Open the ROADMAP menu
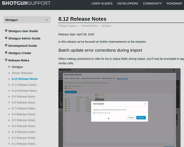Image resolution: width=184 pixels, height=147 pixels. [x=174, y=4]
